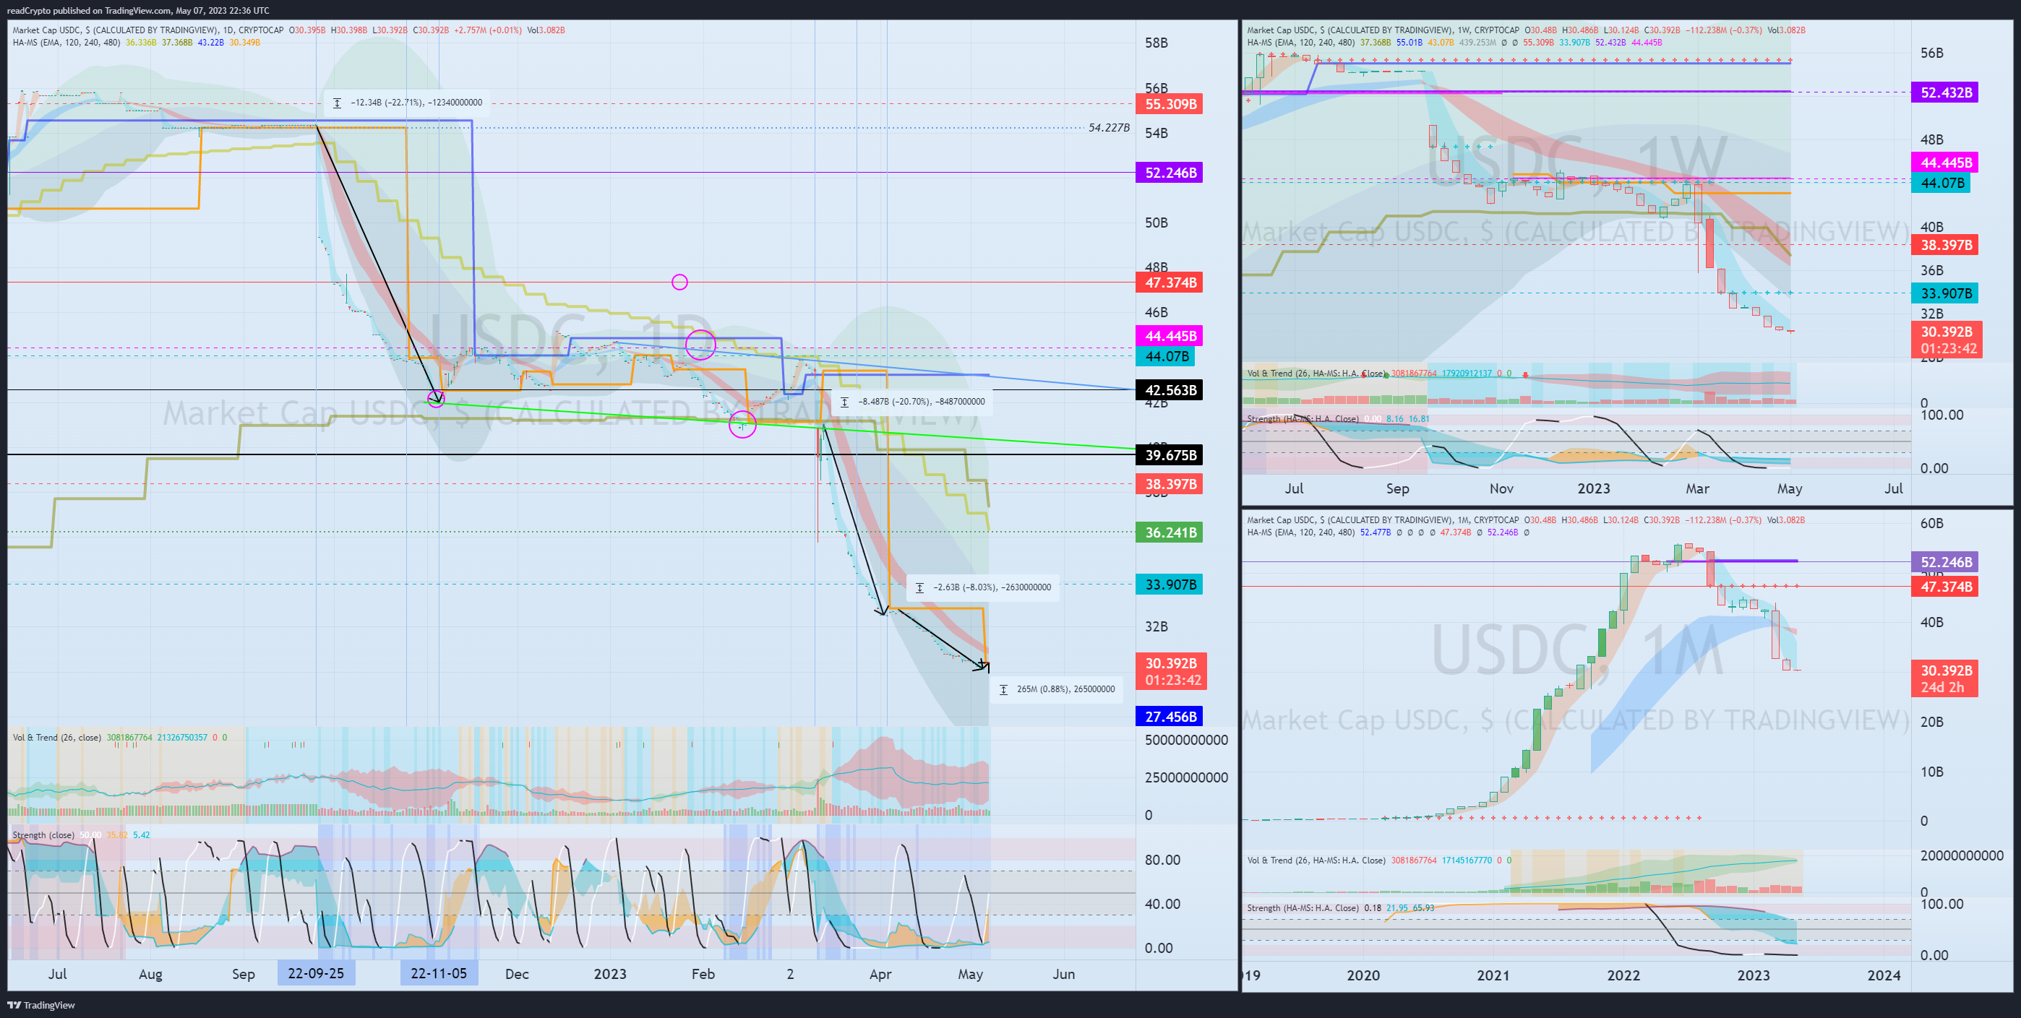Click the 39.675B black price label
Viewport: 2021px width, 1018px height.
(1169, 455)
